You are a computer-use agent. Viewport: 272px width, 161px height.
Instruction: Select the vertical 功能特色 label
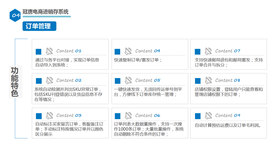[15, 82]
